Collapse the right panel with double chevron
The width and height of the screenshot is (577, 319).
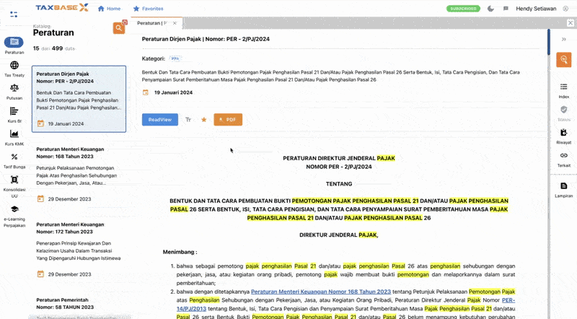pyautogui.click(x=564, y=39)
